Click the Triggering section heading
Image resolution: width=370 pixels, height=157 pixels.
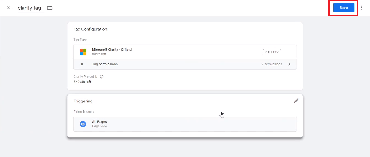tap(83, 101)
